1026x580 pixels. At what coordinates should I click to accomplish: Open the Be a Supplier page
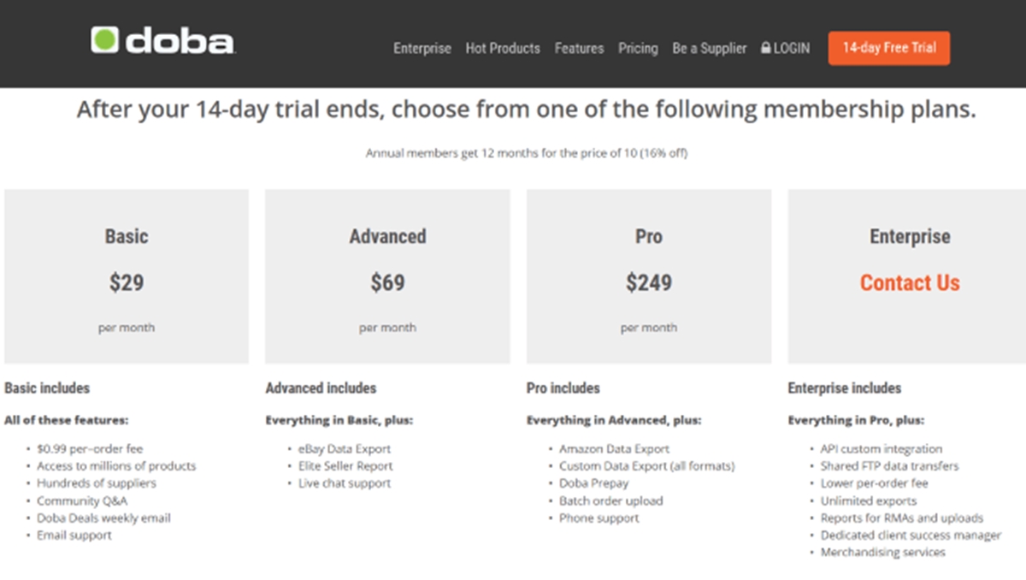(709, 49)
